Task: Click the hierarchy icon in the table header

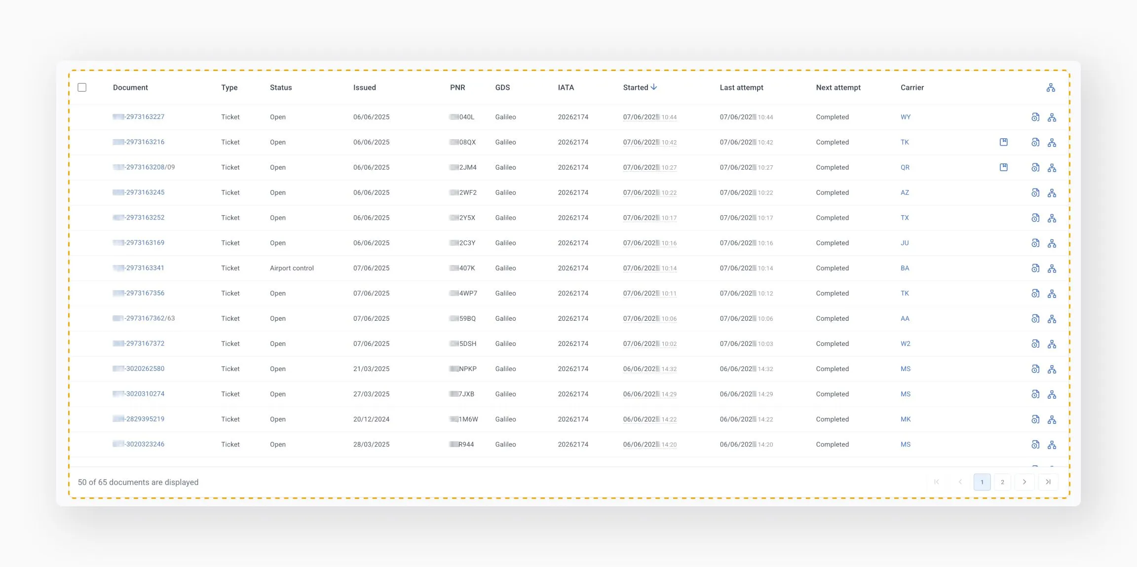Action: coord(1051,87)
